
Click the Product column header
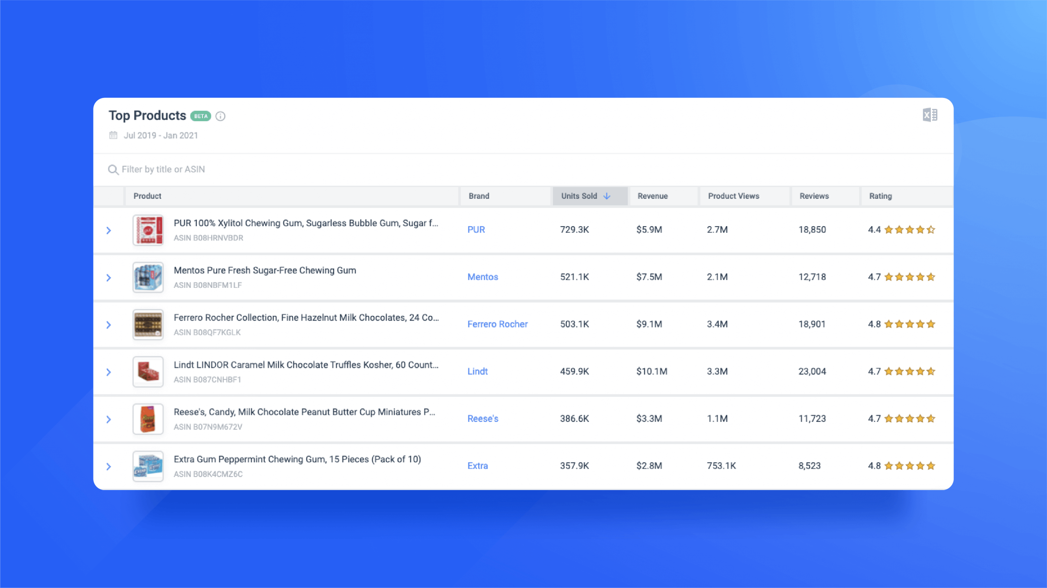tap(147, 196)
